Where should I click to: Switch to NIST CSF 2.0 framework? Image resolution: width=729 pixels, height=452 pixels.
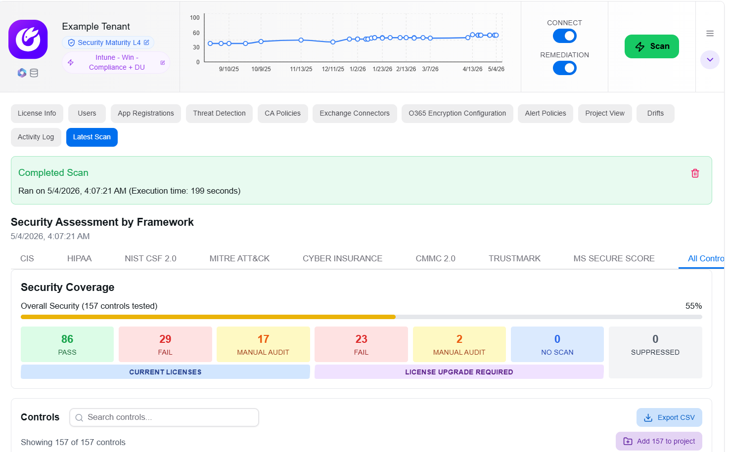[150, 259]
